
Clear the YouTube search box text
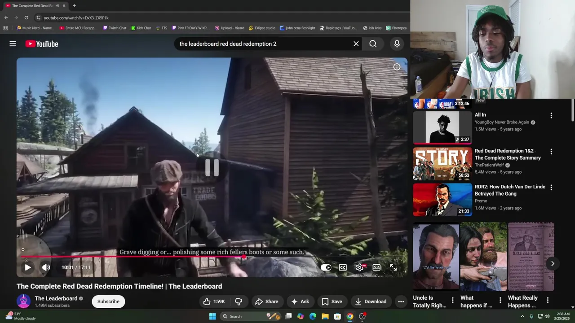356,44
